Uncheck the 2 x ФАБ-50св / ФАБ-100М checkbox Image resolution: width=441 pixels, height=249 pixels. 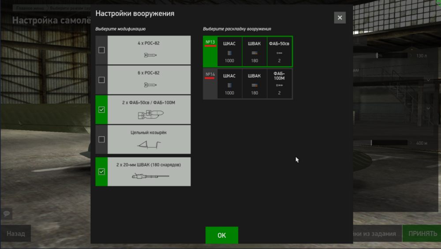point(101,109)
